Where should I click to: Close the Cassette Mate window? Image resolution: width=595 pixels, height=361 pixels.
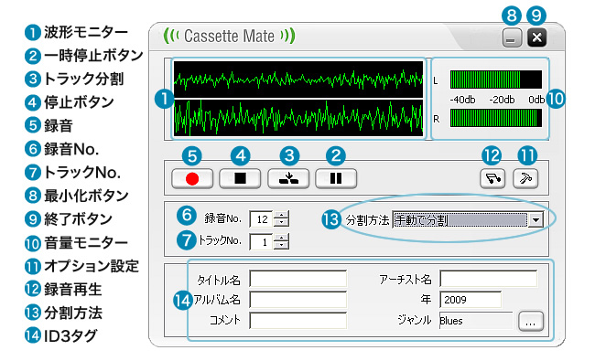click(x=536, y=37)
